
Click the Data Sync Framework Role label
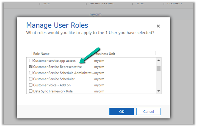click(x=53, y=91)
